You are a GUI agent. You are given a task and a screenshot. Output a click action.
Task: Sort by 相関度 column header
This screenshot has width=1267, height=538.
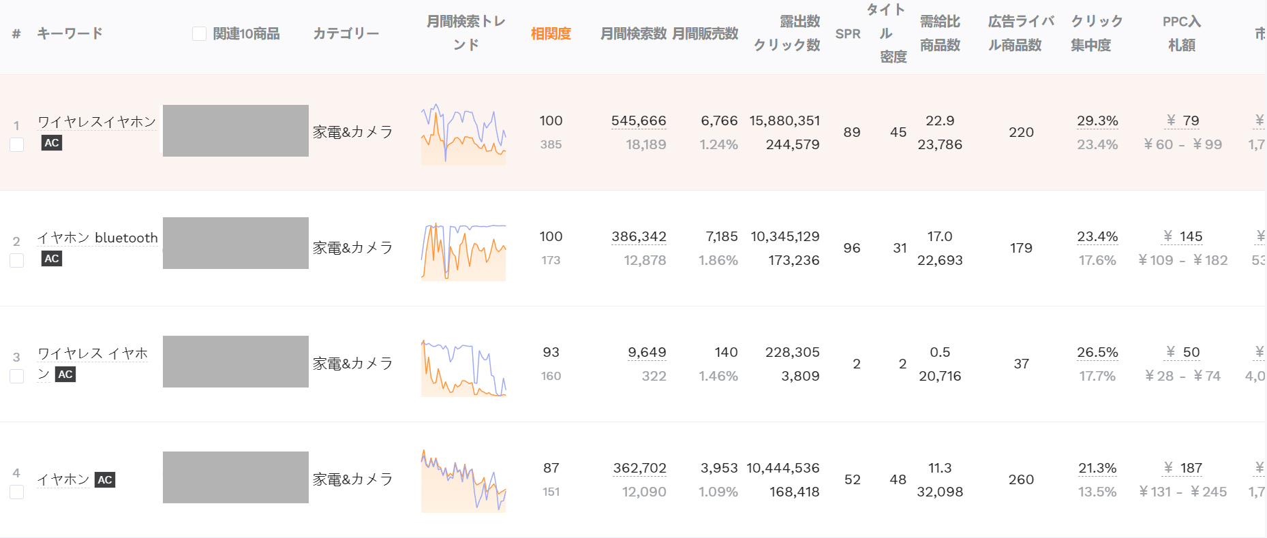click(x=551, y=34)
